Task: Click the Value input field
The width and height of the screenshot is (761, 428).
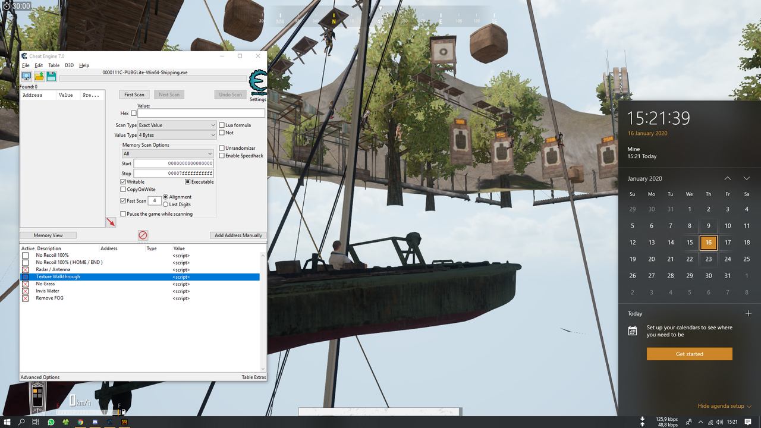Action: click(x=202, y=113)
